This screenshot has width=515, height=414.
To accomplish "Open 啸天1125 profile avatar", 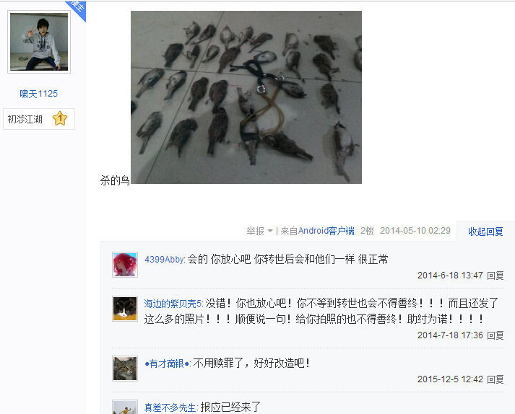I will [39, 42].
